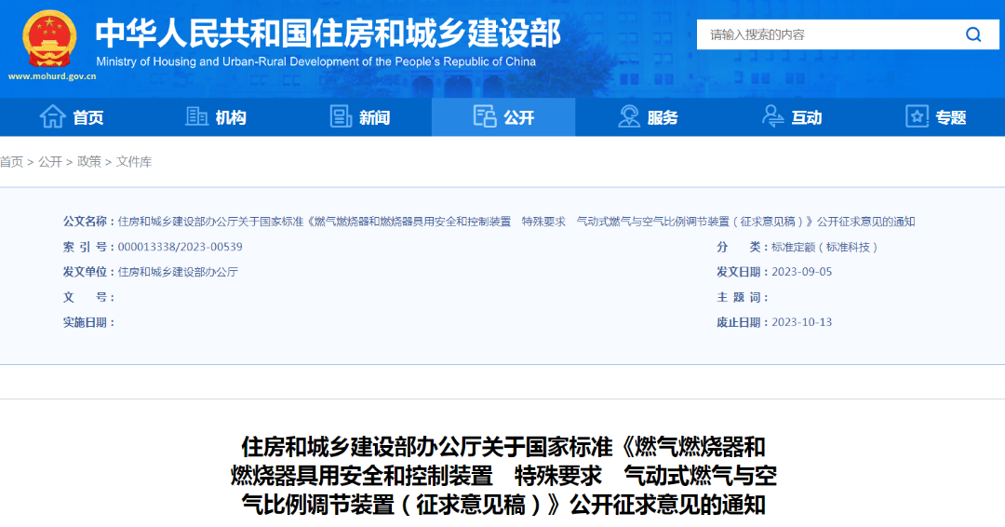The height and width of the screenshot is (527, 1005).
Task: Click the 发文单位 value 住房和城乡建设部办公厅
Action: pos(178,272)
